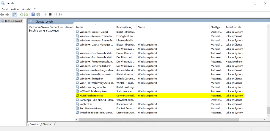
Task: Click the Back arrow toolbar icon
Action: tap(2, 15)
